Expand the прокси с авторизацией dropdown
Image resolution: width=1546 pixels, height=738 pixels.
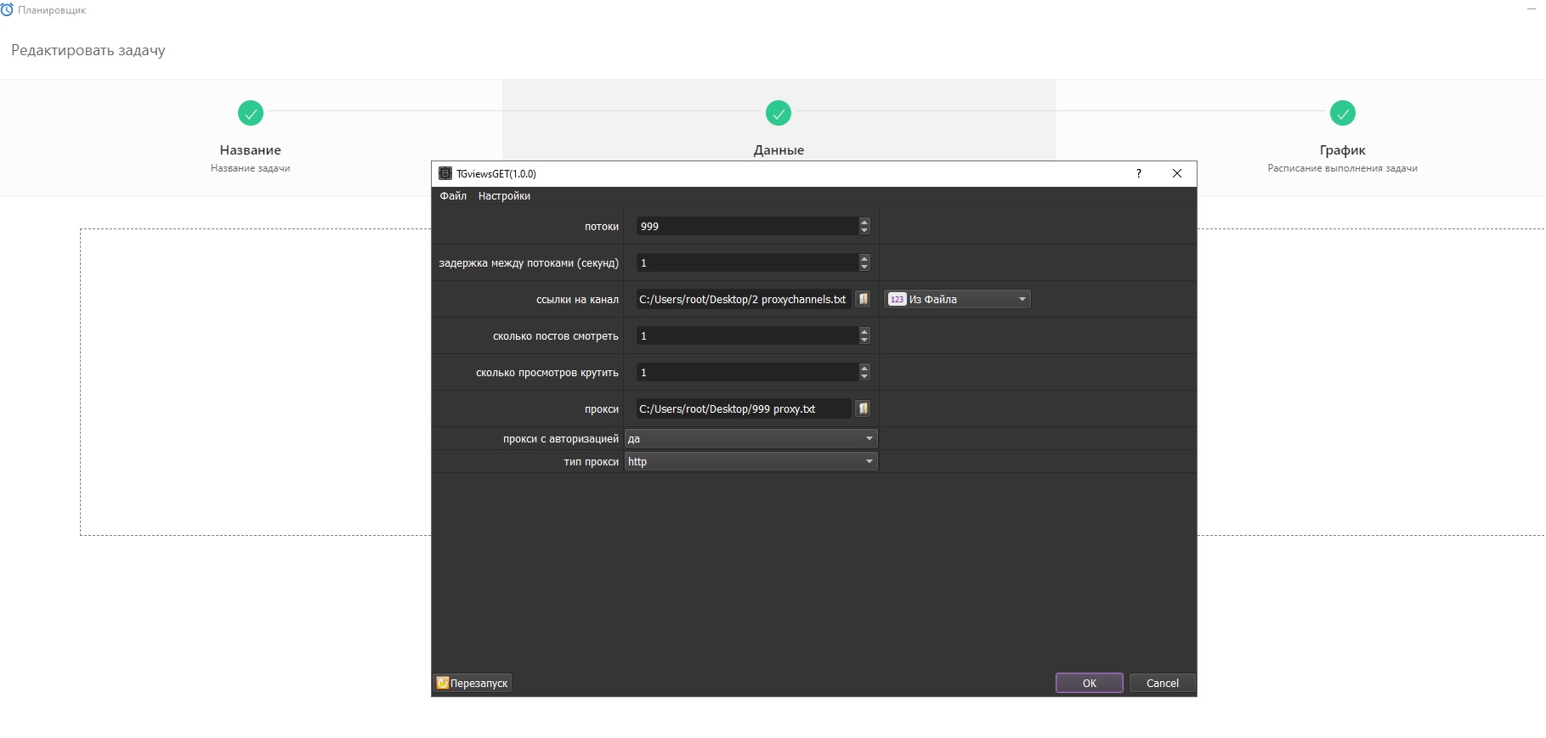(750, 438)
